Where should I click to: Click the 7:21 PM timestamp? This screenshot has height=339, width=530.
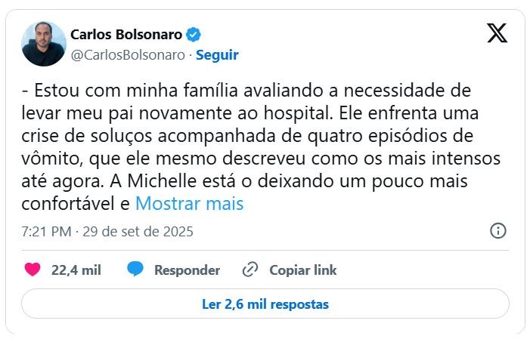point(45,232)
